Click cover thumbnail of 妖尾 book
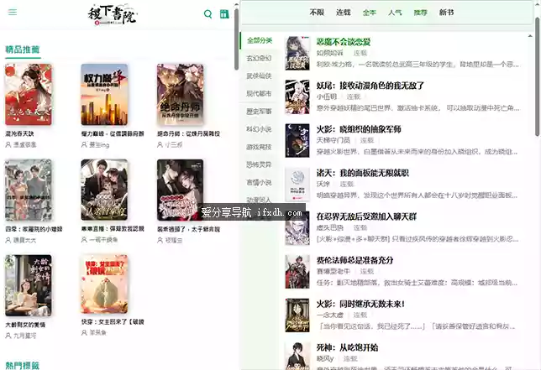This screenshot has height=370, width=541. tap(297, 96)
